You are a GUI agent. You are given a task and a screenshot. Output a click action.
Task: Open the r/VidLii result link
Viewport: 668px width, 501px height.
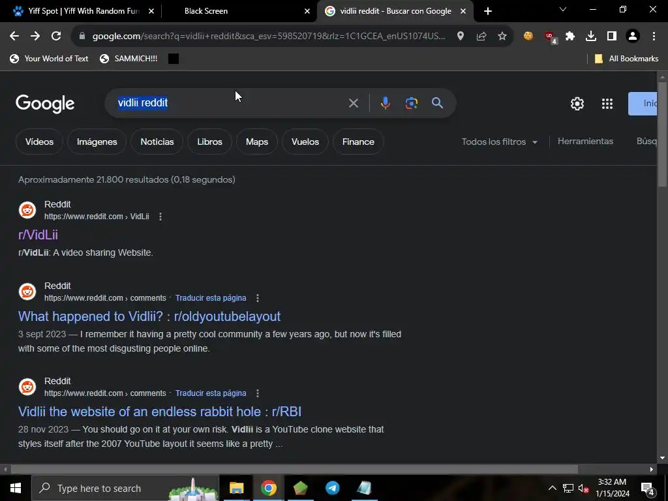38,235
